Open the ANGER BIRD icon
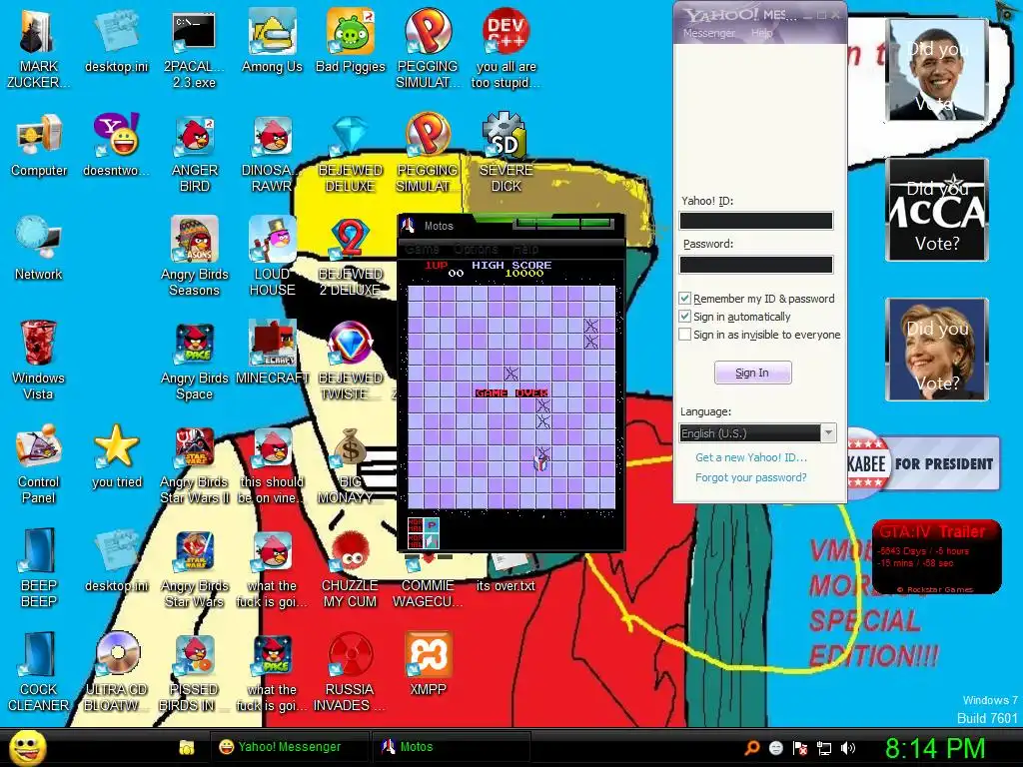This screenshot has width=1023, height=767. coord(195,153)
